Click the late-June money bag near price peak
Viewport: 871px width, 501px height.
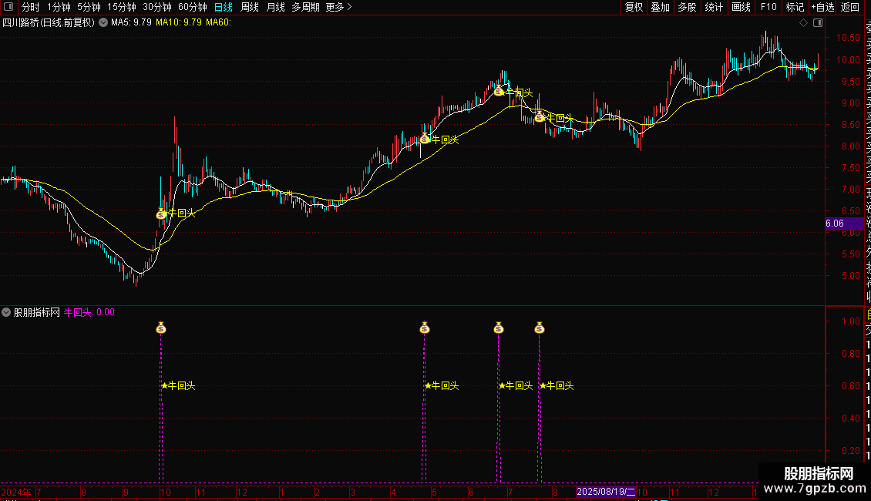(x=499, y=91)
